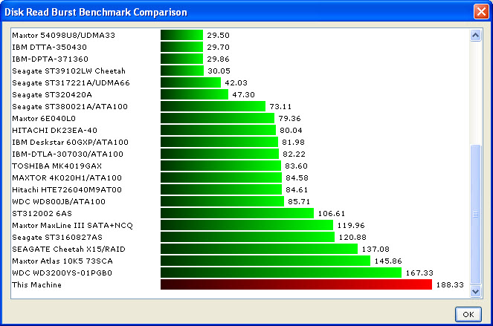This screenshot has width=493, height=326.
Task: Click the 137.08 value
Action: (376, 250)
